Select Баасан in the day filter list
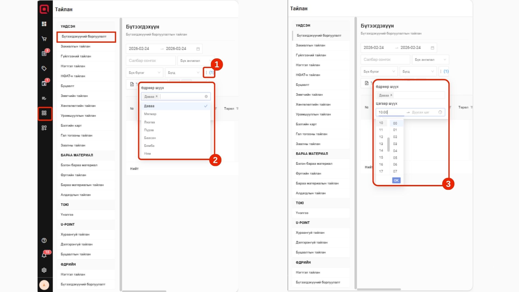This screenshot has height=292, width=519. (x=150, y=138)
